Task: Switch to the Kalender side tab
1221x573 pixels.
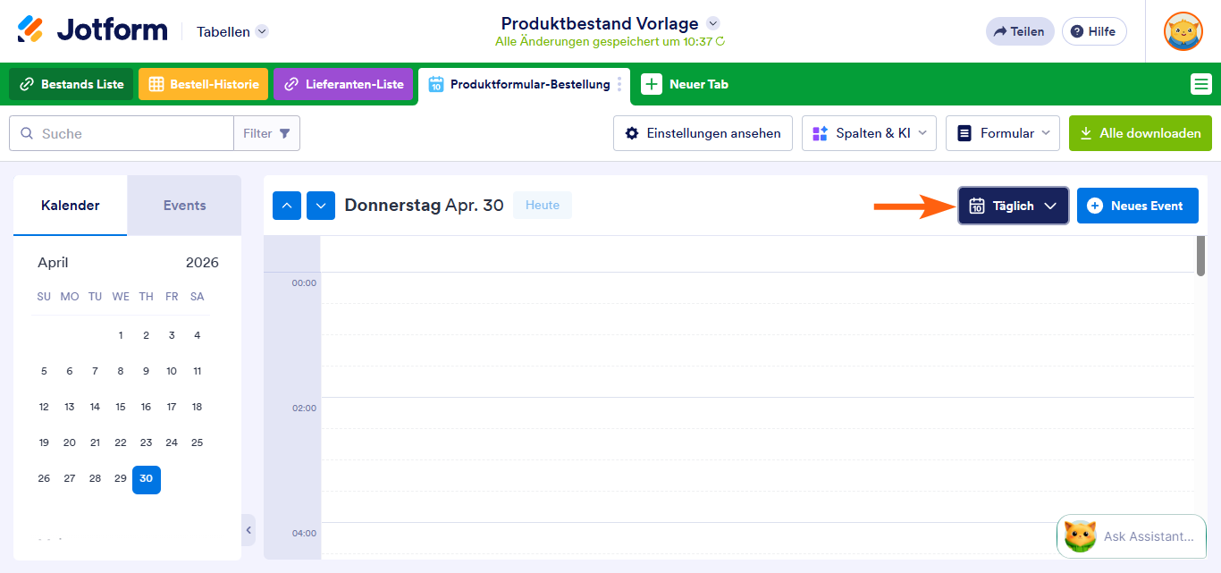Action: click(x=71, y=206)
